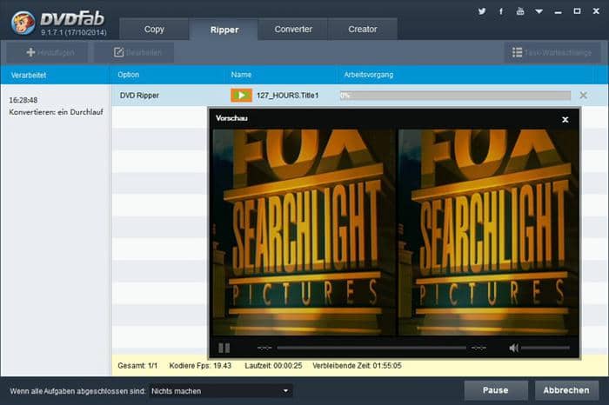Click the task progress bar at 0%
Screen dimensions: 609x405
[x=455, y=95]
